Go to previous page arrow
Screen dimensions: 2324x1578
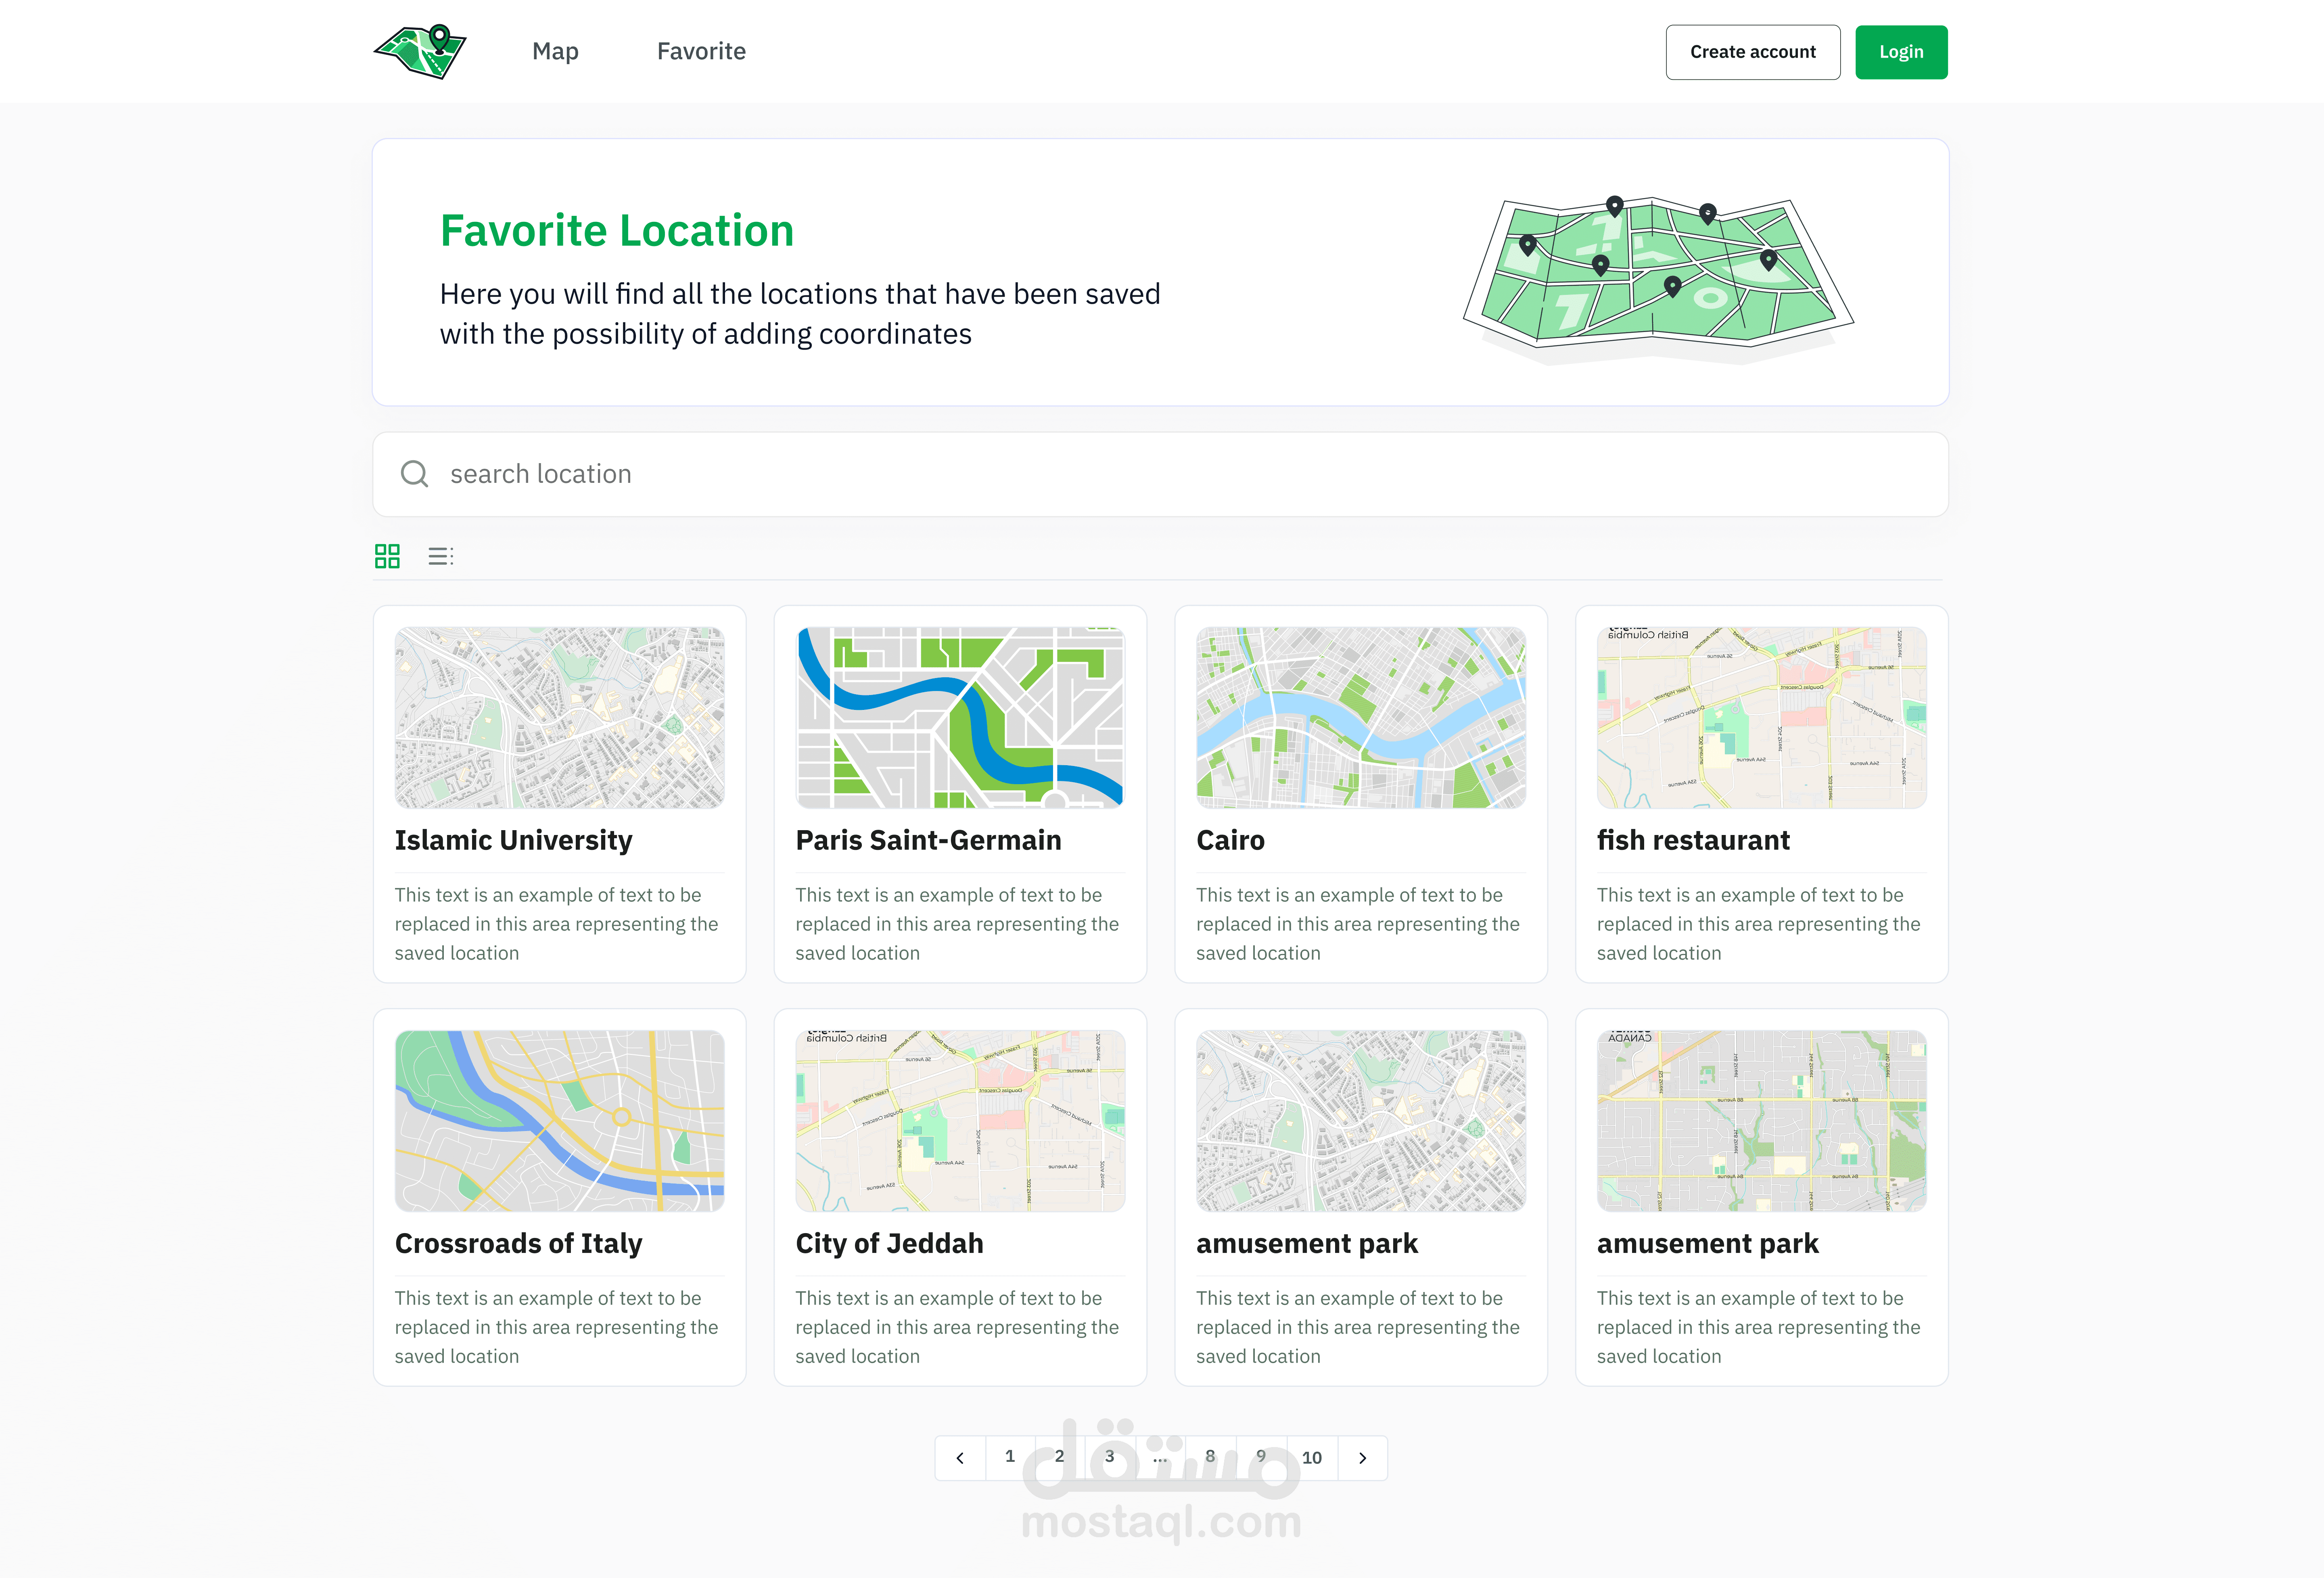point(960,1458)
